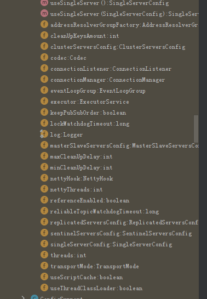Expand the ConfigSupport class node
Image resolution: width=207 pixels, height=299 pixels.
23,297
